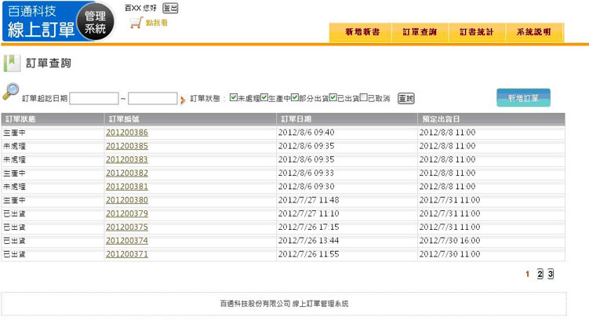Screen dimensions: 589x335
Task: Click order date 2012/7/26 17:15
Action: (x=308, y=228)
